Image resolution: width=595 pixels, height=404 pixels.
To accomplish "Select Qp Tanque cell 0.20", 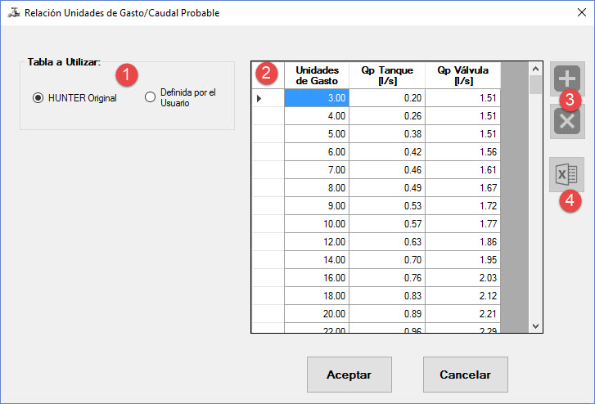I will point(387,98).
